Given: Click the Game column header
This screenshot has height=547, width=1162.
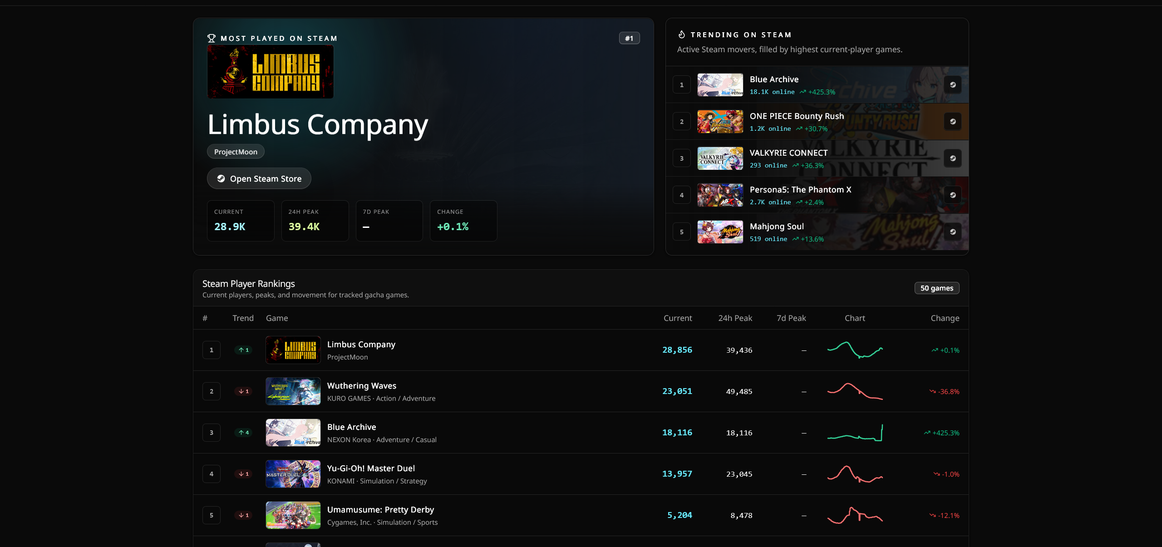Looking at the screenshot, I should coord(277,318).
